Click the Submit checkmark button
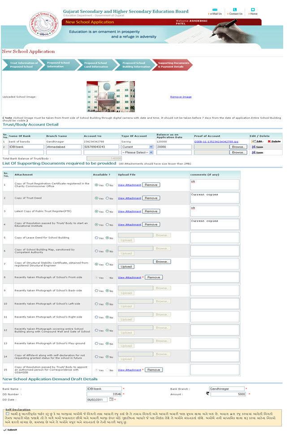 click(10, 430)
